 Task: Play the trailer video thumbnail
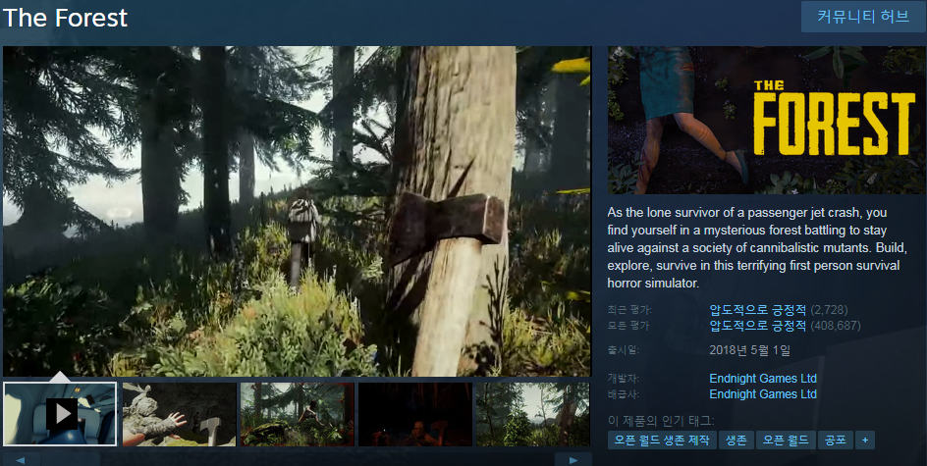pyautogui.click(x=60, y=413)
